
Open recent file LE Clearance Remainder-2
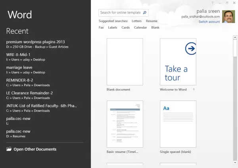click(29, 95)
